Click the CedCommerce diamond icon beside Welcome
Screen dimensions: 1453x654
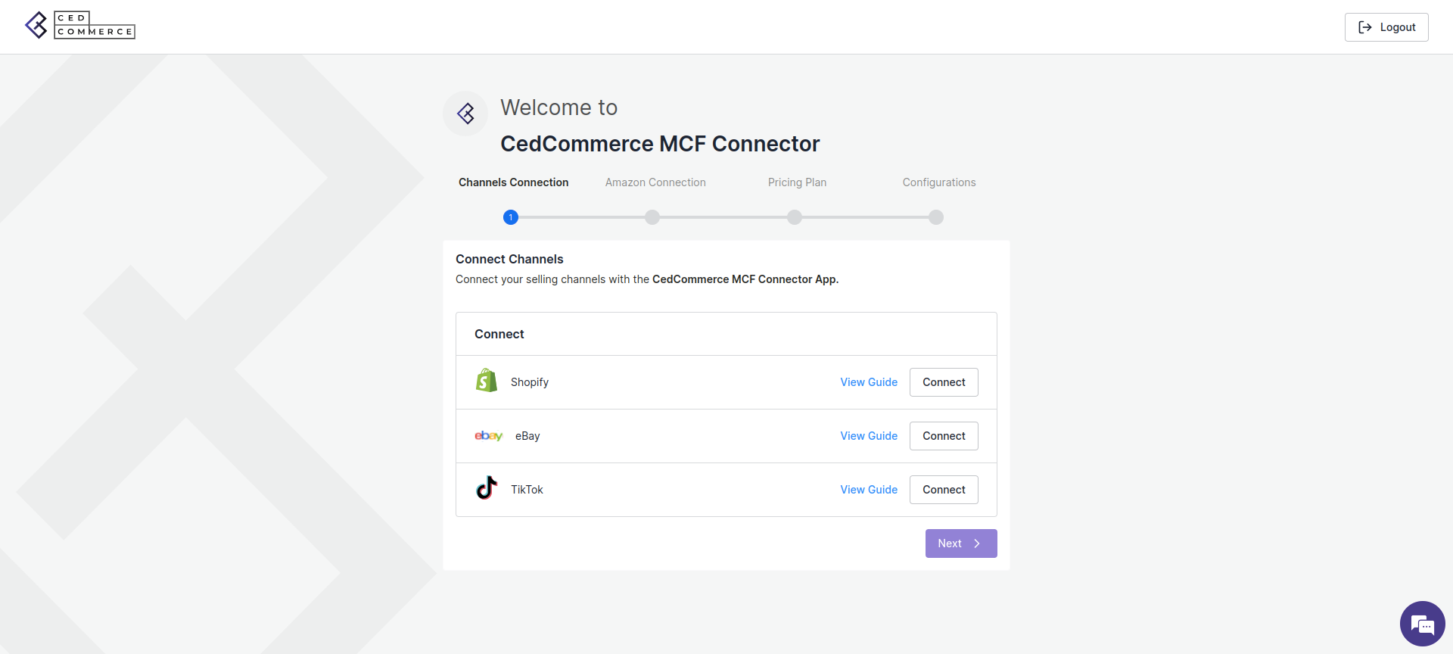465,114
